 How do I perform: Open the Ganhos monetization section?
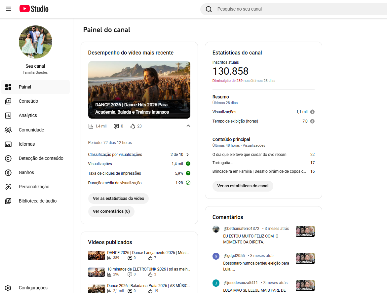point(26,172)
